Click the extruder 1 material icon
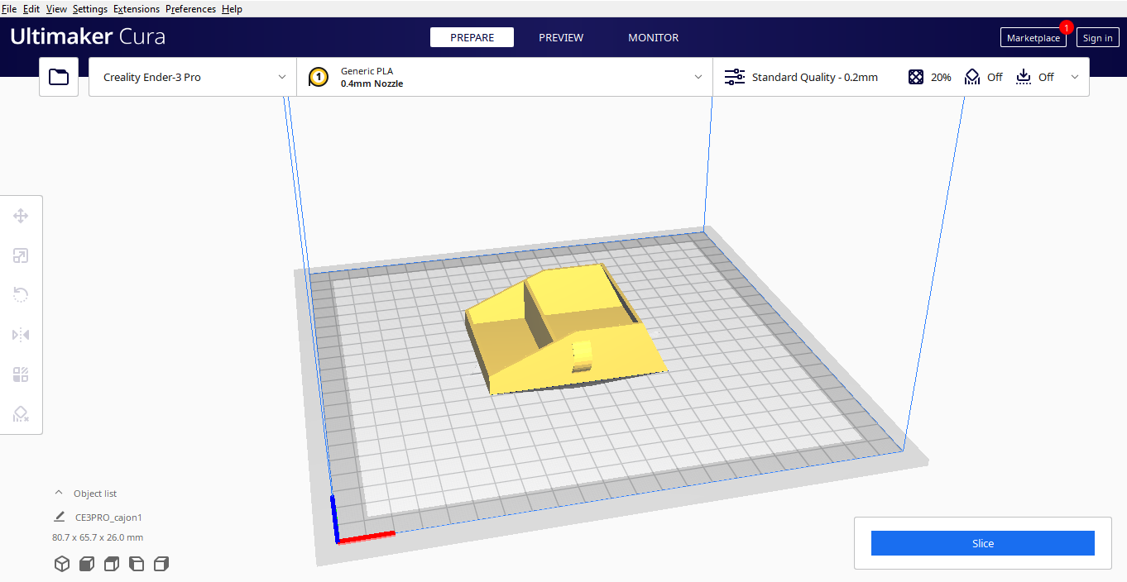Screen dimensions: 1127x582 tap(318, 77)
